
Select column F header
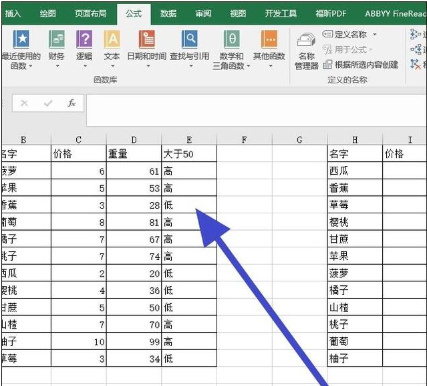[x=245, y=139]
